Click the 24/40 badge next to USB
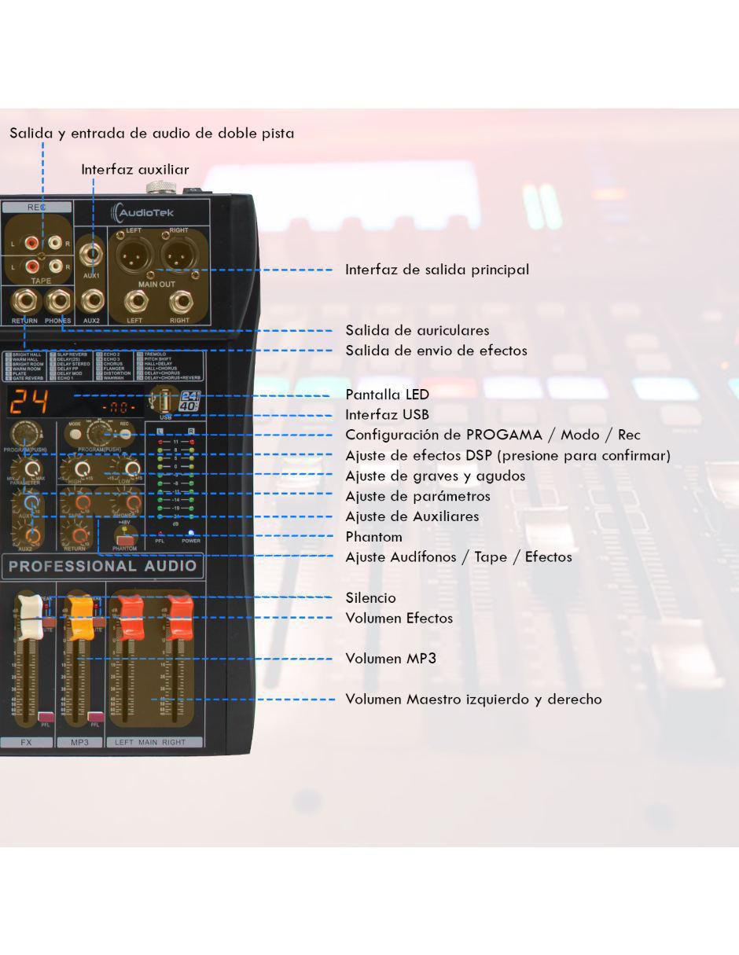This screenshot has height=955, width=739. click(x=190, y=401)
